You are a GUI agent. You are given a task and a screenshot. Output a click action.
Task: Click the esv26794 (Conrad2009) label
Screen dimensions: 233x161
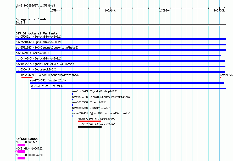click(32, 53)
